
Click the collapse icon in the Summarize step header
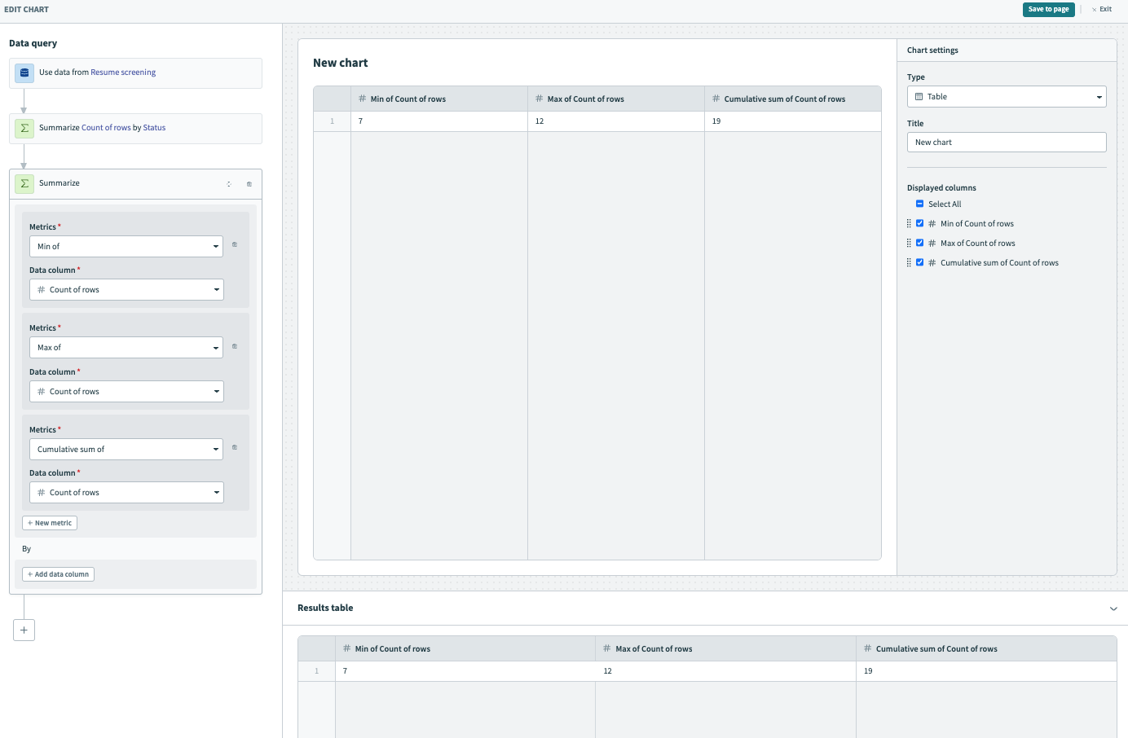229,184
